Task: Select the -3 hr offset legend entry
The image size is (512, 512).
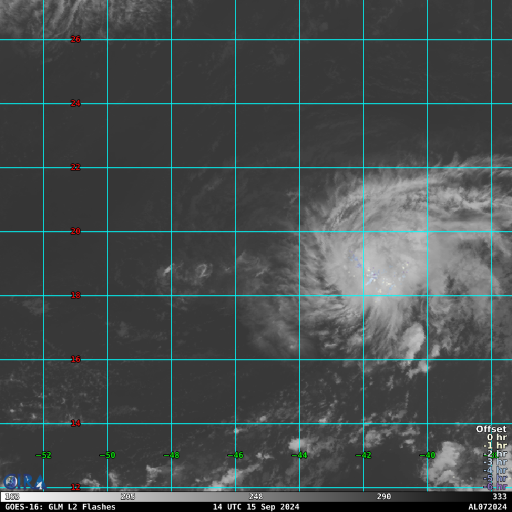Action: (495, 462)
